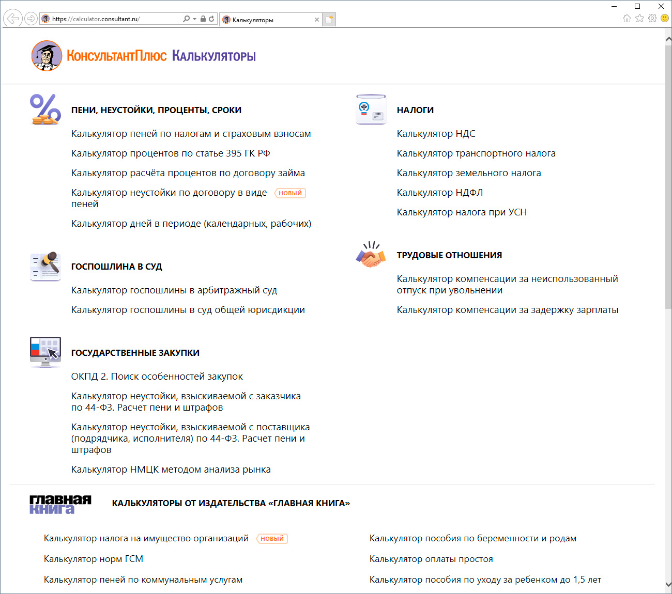Open Калькулятор процентов по статье 395 ГК РФ
The height and width of the screenshot is (594, 672).
point(171,153)
